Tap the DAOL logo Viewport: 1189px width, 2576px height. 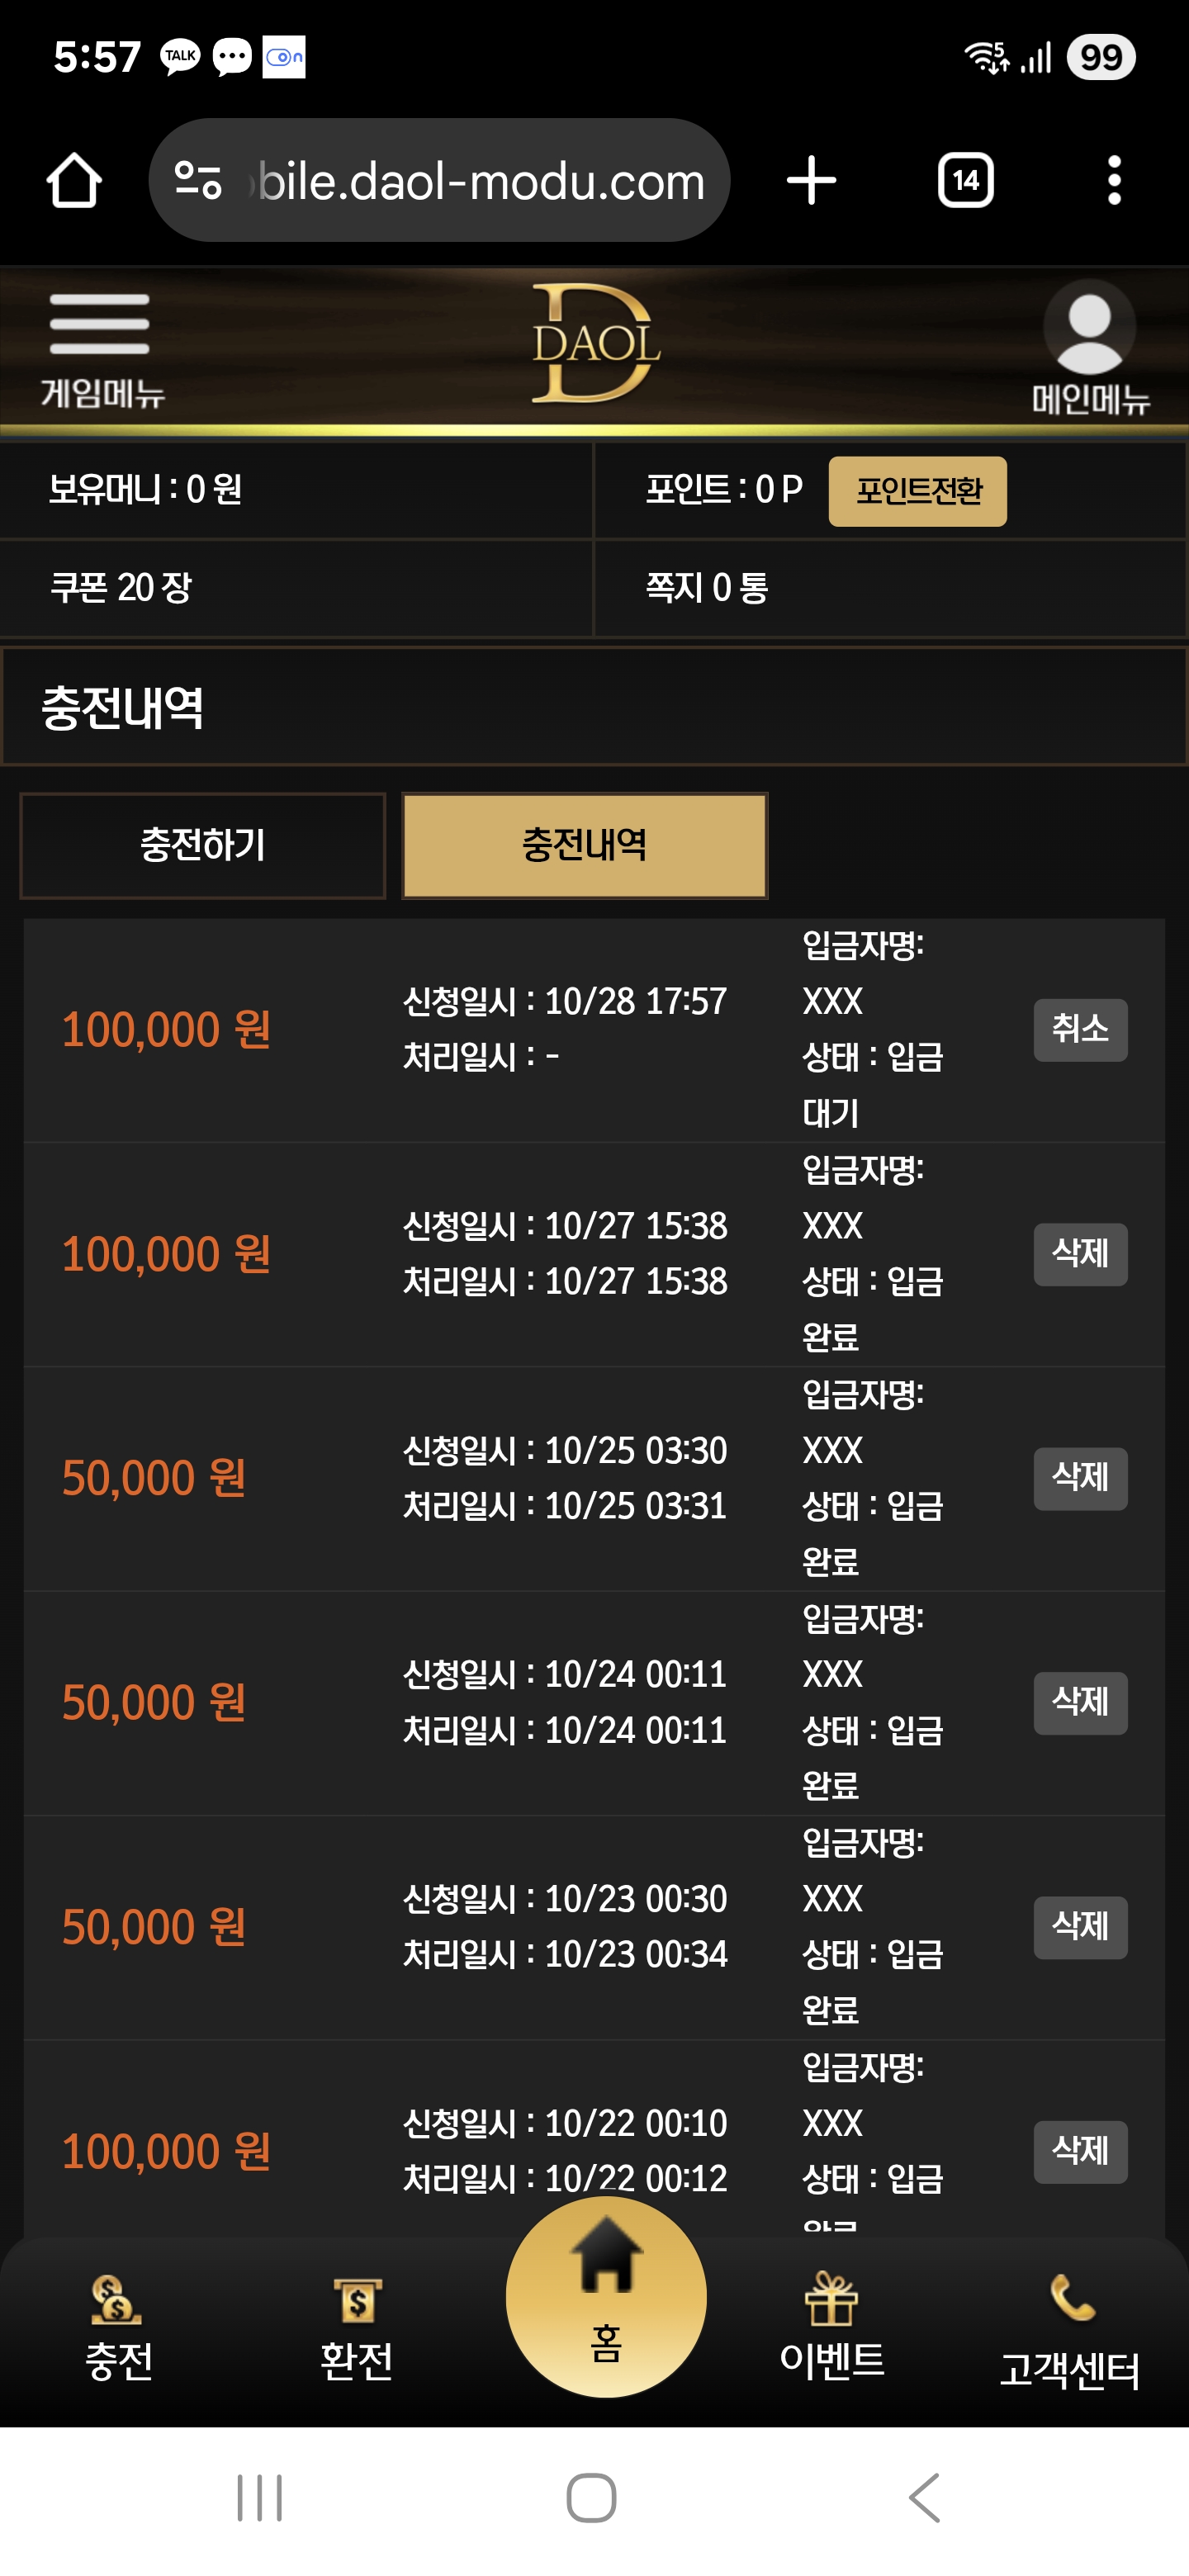pyautogui.click(x=595, y=344)
